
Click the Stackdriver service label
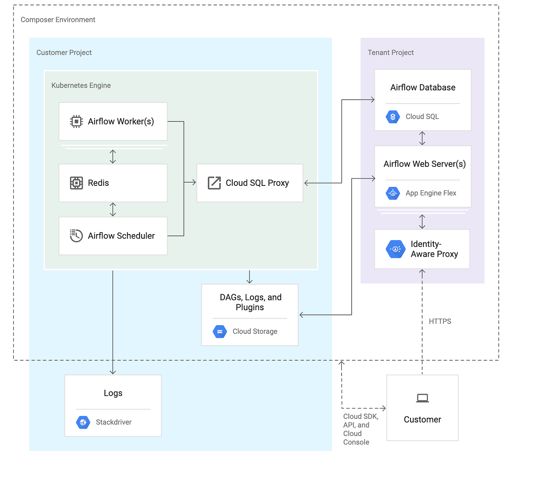click(113, 422)
